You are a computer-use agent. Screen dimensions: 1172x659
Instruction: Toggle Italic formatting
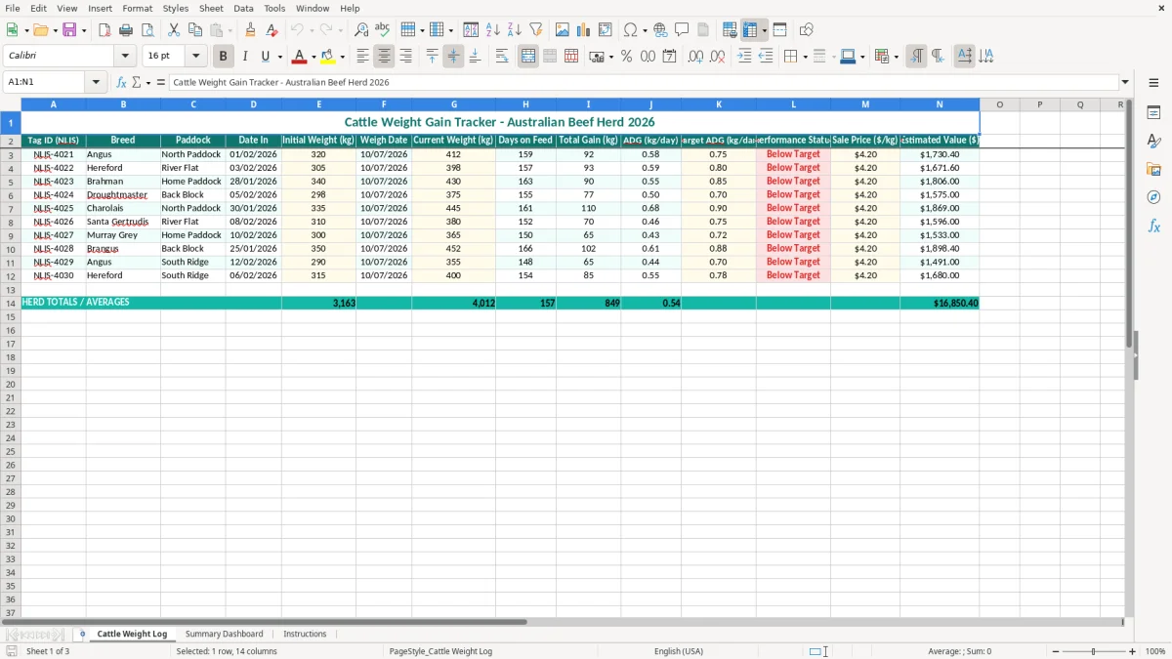(x=244, y=57)
